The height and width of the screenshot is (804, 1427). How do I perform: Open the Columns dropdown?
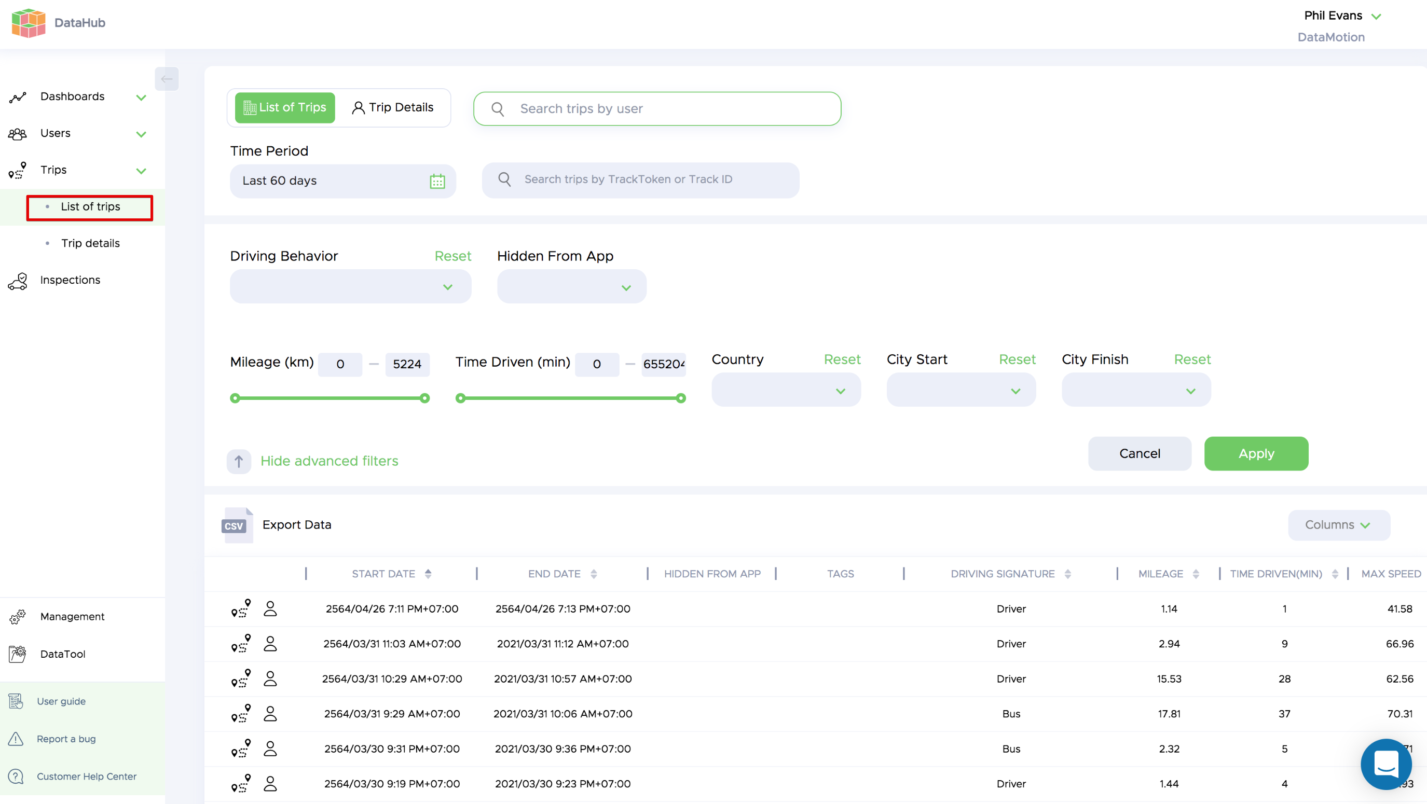pos(1339,525)
